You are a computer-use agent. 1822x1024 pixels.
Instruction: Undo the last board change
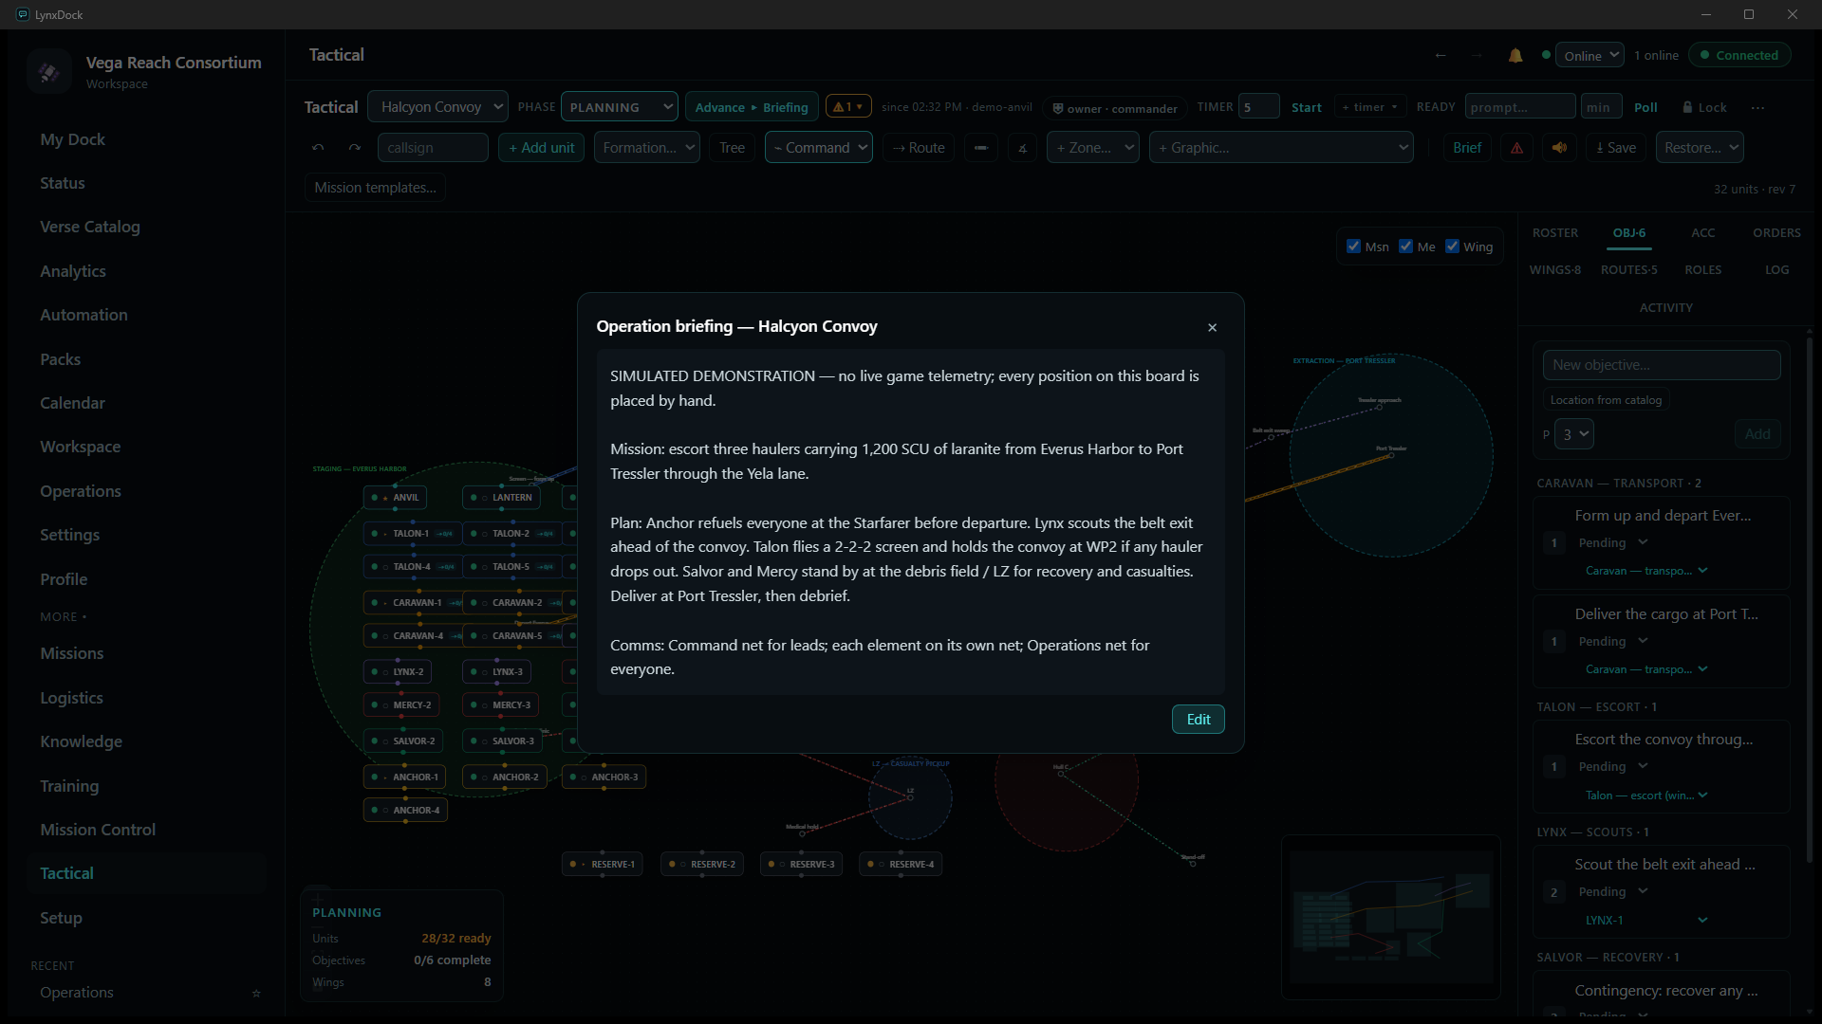tap(318, 148)
